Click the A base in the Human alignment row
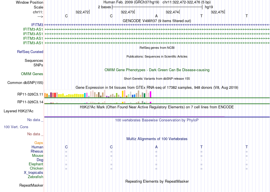The image size is (270, 192). (156, 147)
